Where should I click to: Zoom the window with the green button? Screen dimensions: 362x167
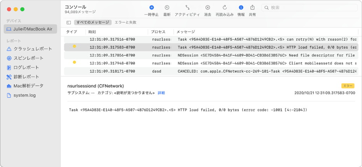[23, 9]
